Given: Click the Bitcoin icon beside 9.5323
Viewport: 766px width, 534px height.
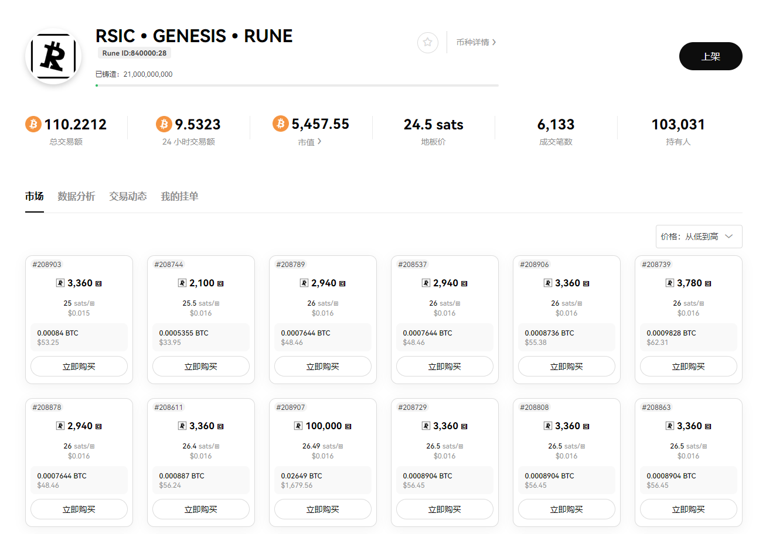Looking at the screenshot, I should [164, 124].
